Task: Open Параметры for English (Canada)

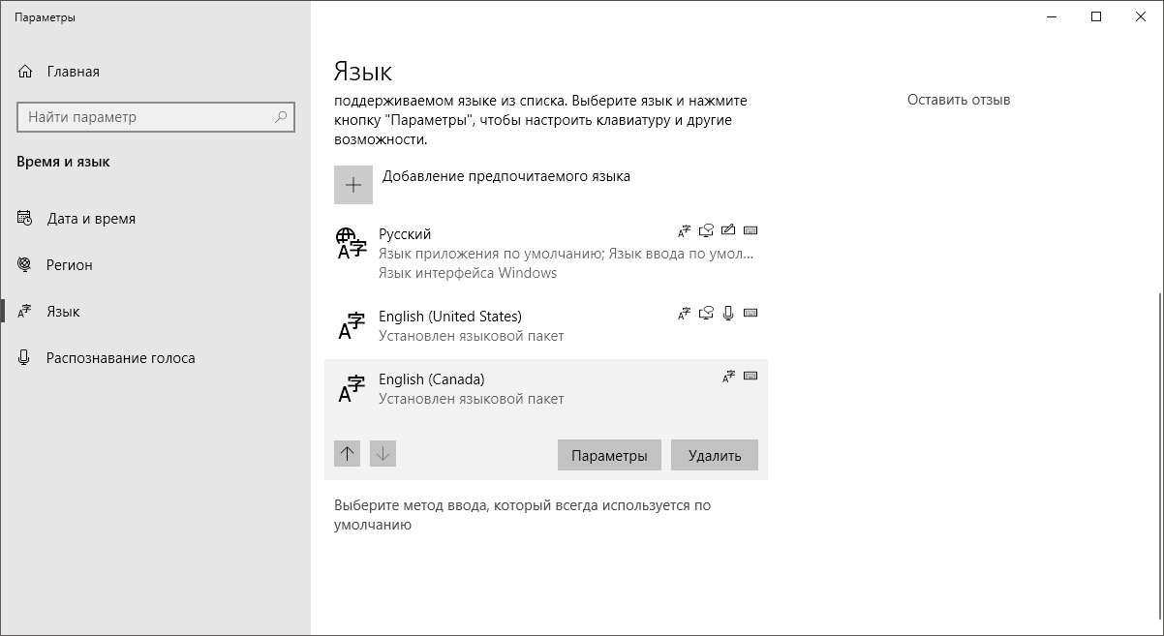Action: click(x=609, y=455)
